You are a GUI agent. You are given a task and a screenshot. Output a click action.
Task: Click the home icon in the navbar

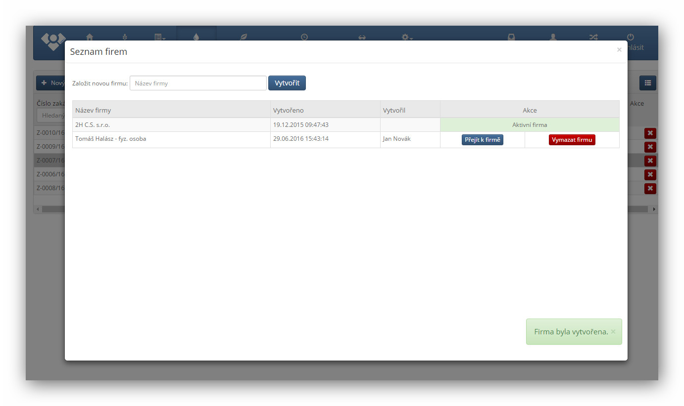click(x=90, y=37)
